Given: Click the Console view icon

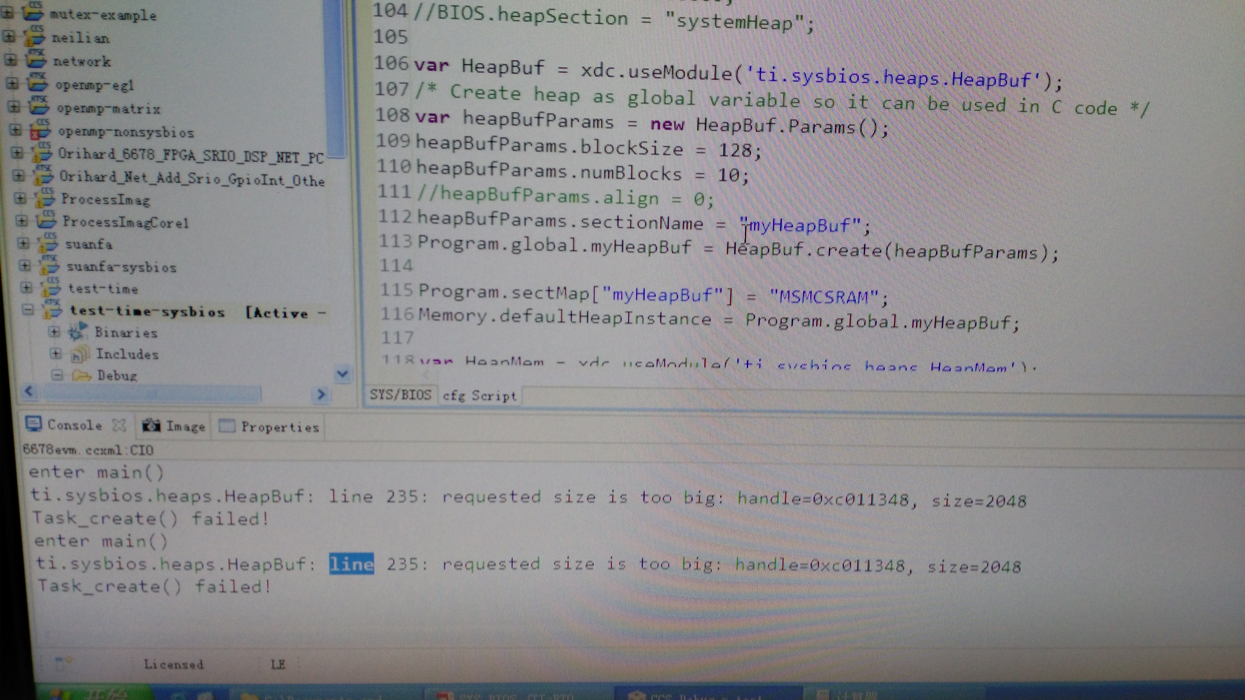Looking at the screenshot, I should 33,424.
